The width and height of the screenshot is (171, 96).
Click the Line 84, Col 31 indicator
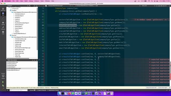[162, 6]
